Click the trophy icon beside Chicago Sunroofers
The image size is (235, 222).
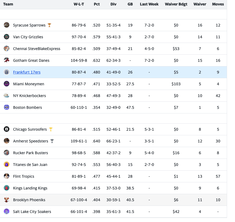pos(51,129)
